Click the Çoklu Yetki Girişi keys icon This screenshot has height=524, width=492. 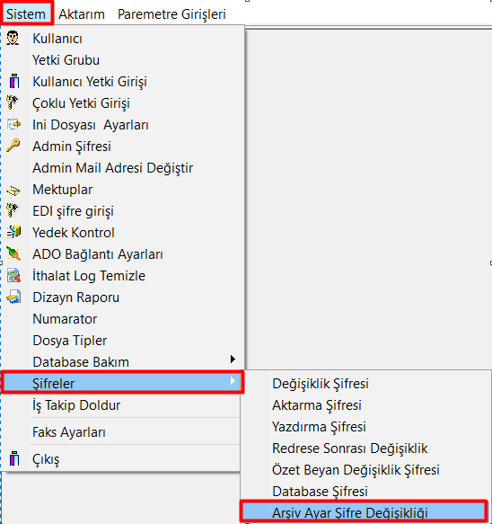13,102
